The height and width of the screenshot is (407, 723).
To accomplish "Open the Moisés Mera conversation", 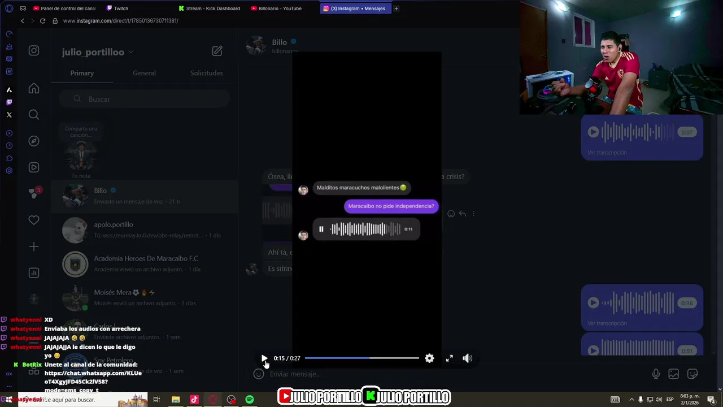I will coord(144,297).
